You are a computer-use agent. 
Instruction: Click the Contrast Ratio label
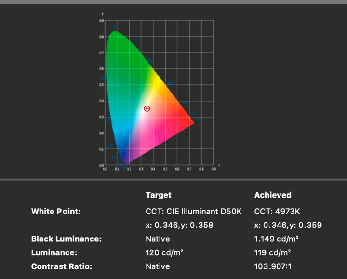[x=62, y=266]
